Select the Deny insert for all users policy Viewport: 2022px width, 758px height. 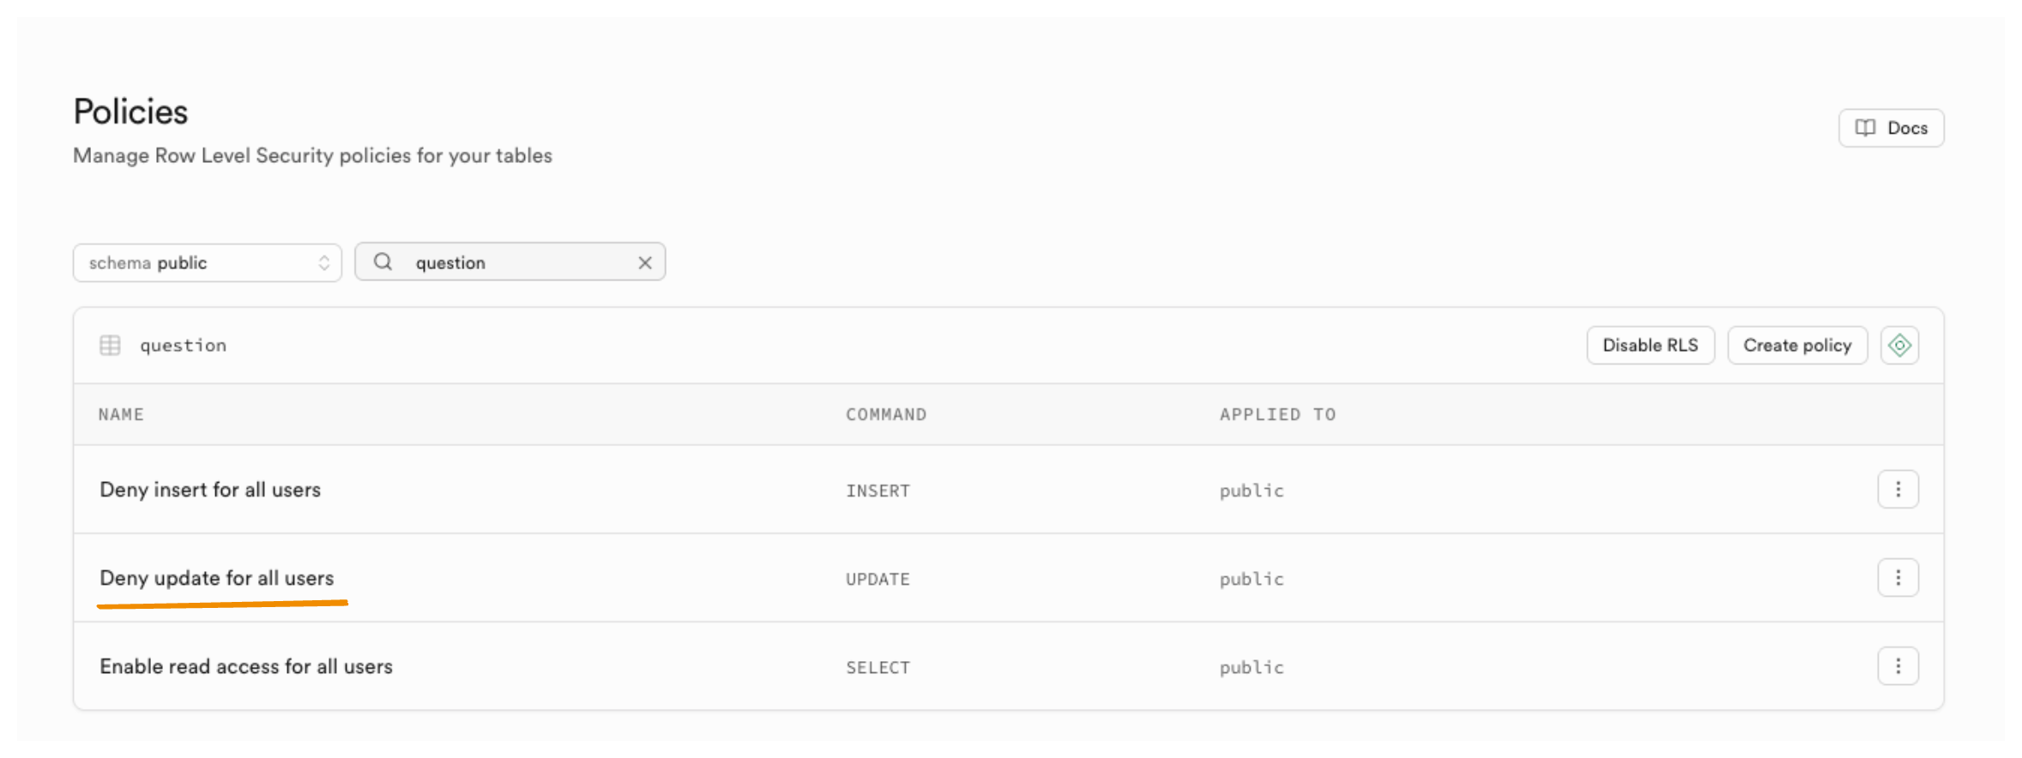click(x=210, y=490)
